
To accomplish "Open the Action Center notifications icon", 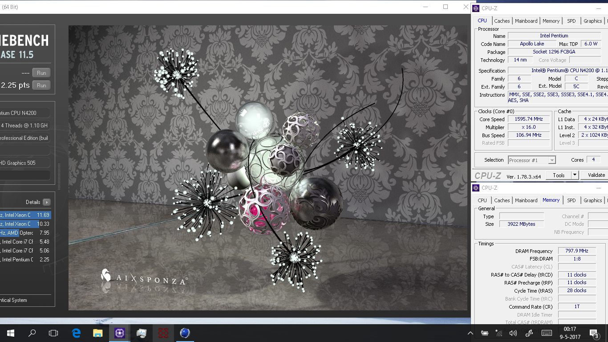I will pos(594,333).
